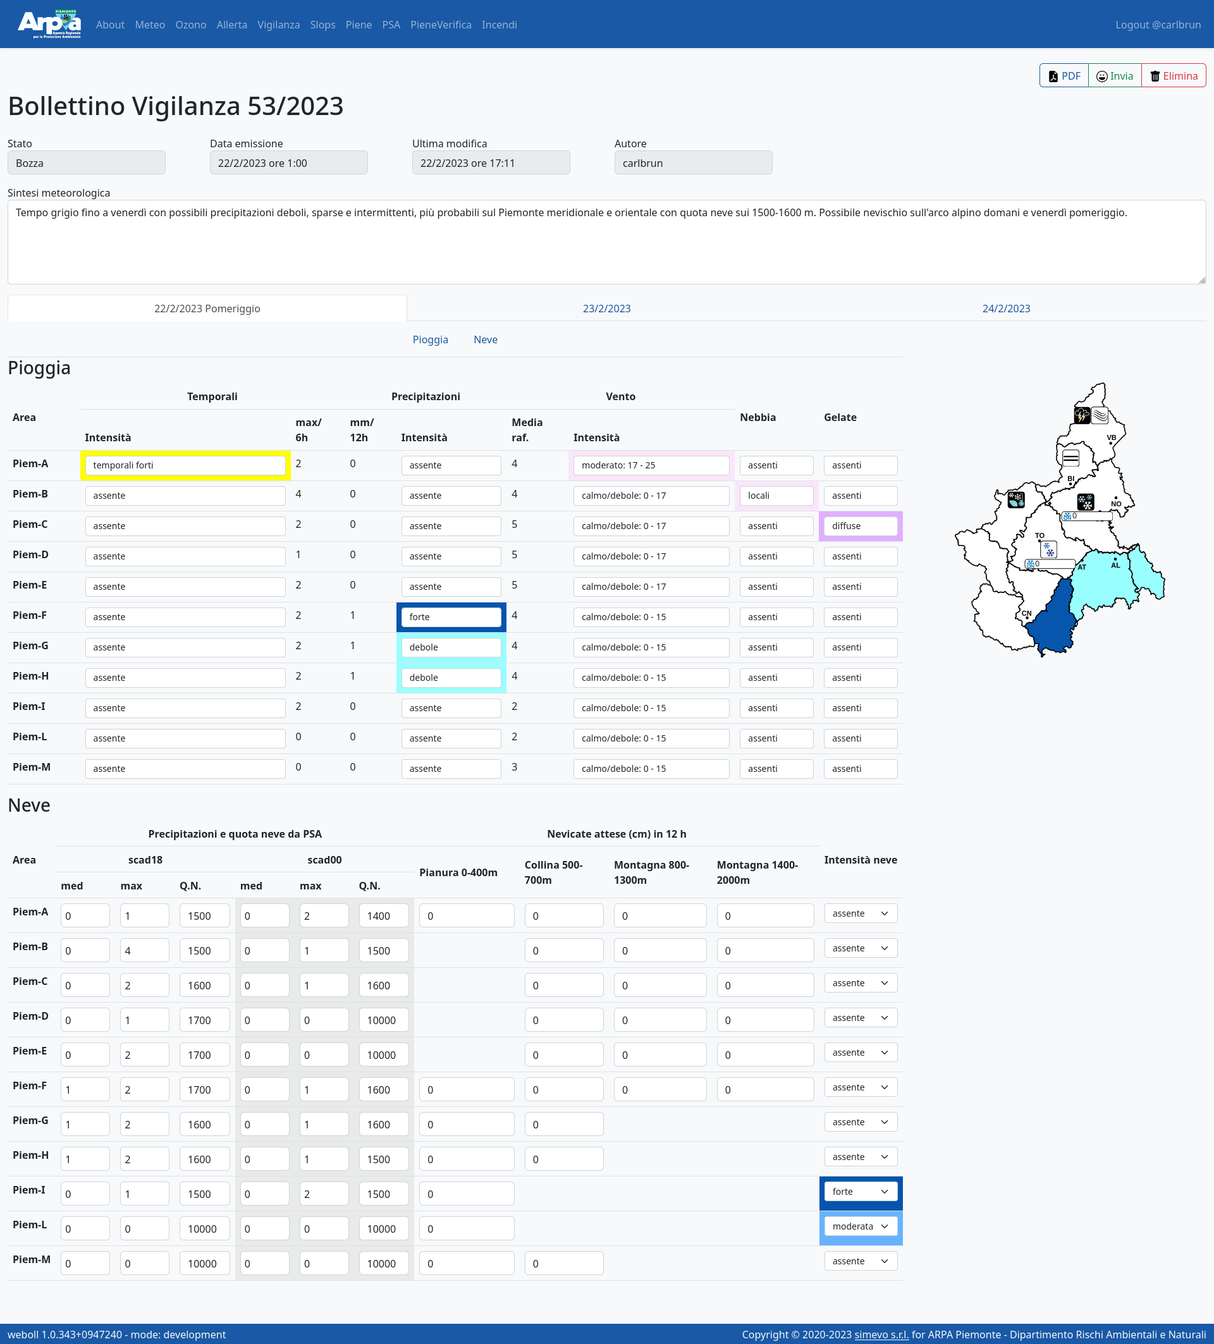
Task: Click the wind icon on the map
Action: [1100, 415]
